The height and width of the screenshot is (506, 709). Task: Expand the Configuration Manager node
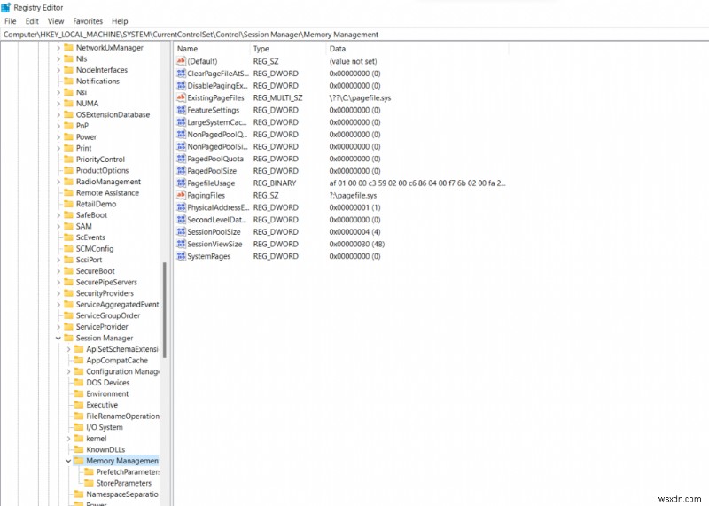pyautogui.click(x=68, y=371)
